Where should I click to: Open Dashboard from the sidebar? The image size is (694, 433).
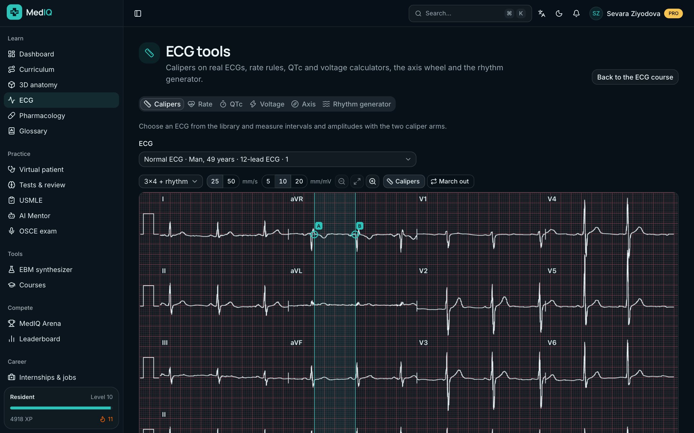coord(61,54)
